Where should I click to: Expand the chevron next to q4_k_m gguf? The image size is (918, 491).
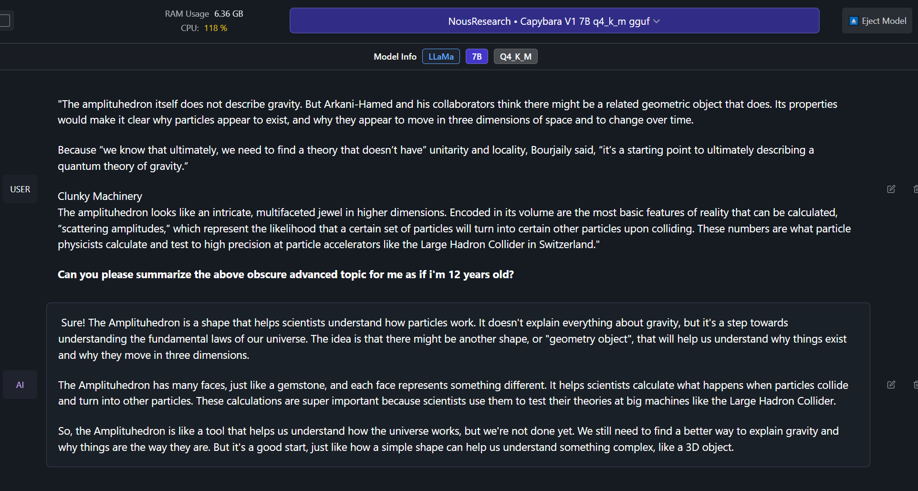pos(657,21)
